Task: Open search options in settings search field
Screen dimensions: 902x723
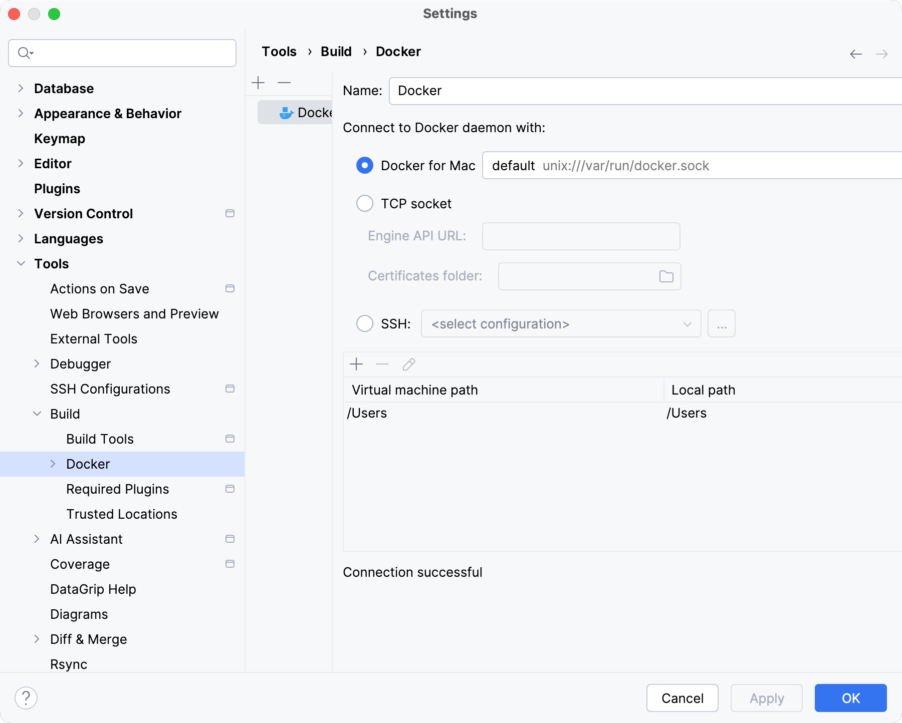Action: [26, 53]
